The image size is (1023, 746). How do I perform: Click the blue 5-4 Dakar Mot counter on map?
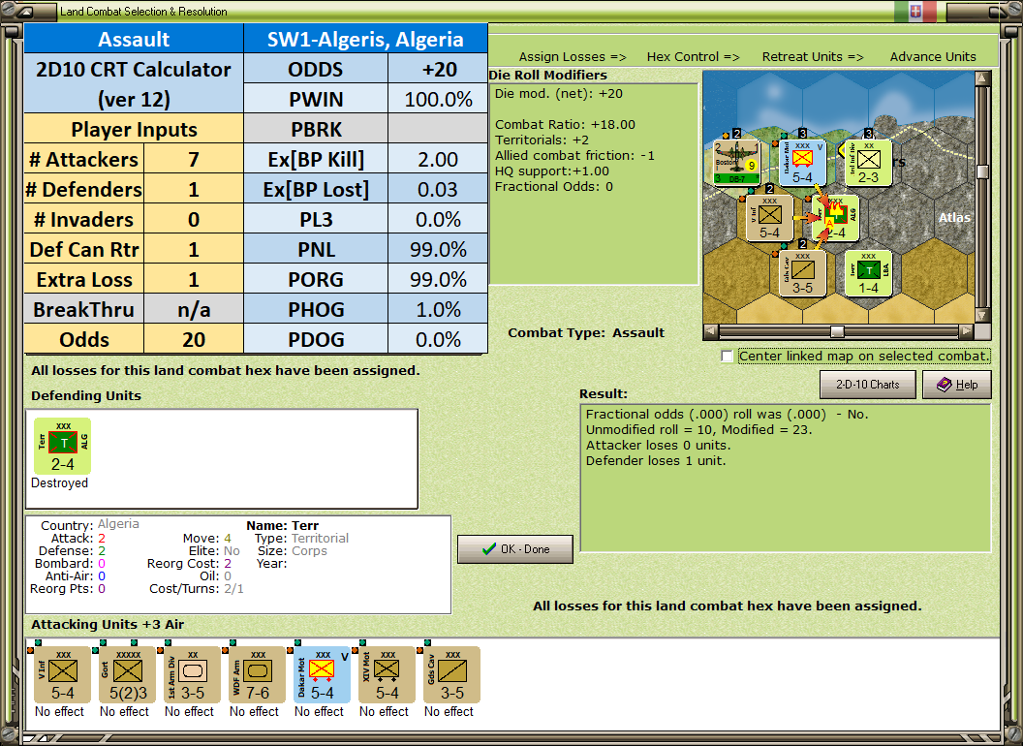click(802, 163)
